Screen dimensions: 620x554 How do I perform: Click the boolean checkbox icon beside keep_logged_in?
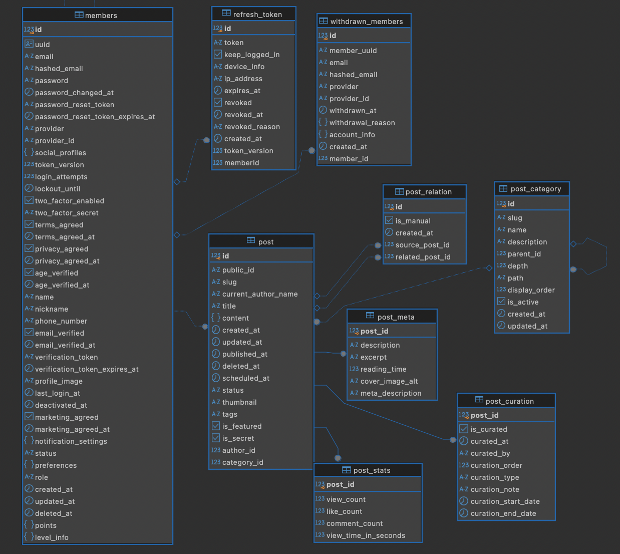[x=218, y=54]
